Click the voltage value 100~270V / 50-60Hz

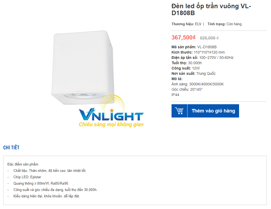216,58
